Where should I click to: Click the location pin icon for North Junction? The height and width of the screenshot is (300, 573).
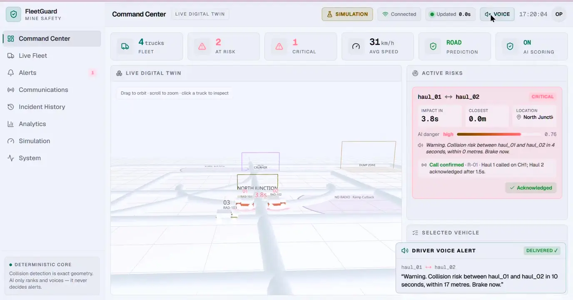tap(519, 117)
